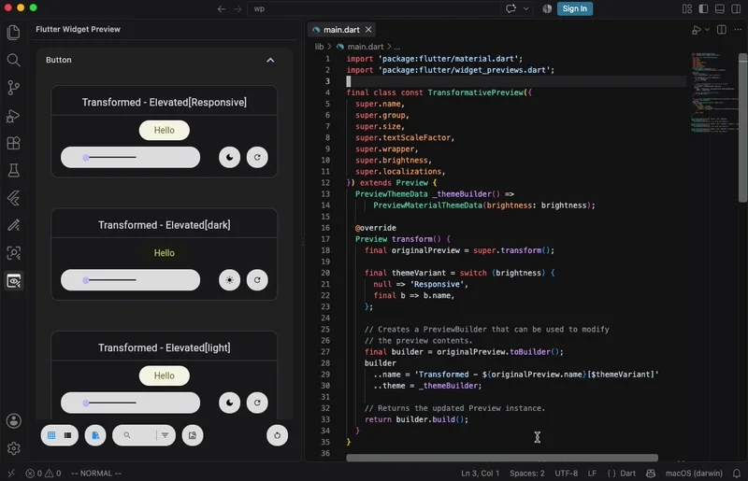
Task: Open the Flutter sidebar icon
Action: 13,198
